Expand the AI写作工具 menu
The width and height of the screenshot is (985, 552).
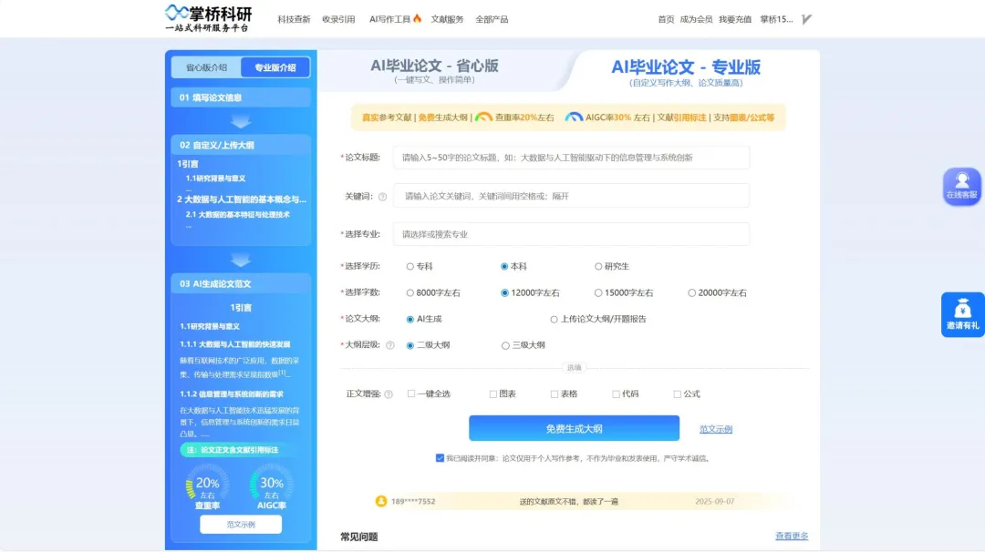(x=395, y=19)
